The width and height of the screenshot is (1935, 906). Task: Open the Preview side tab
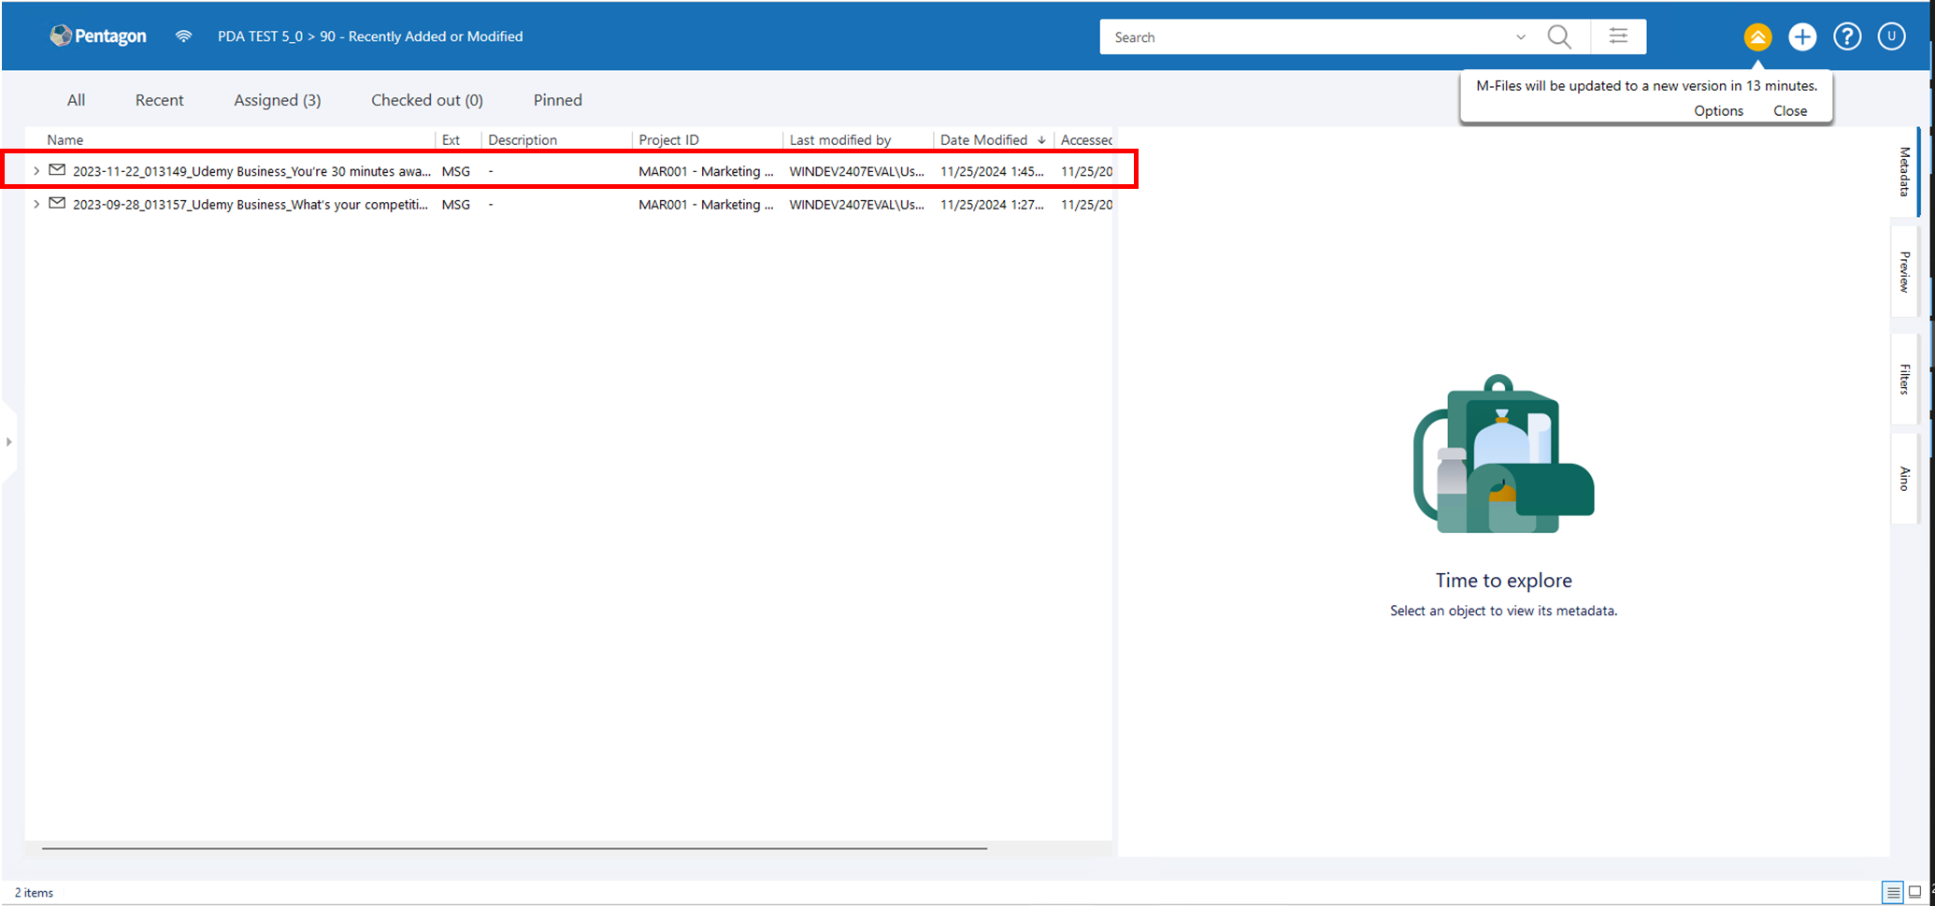tap(1904, 271)
